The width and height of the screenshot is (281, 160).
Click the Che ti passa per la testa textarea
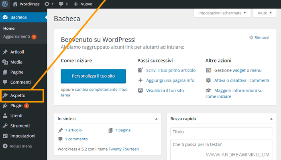click(222, 150)
